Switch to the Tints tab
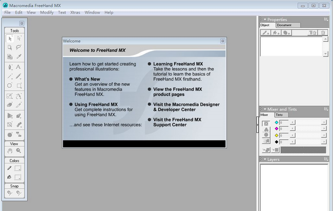Image resolution: width=333 pixels, height=211 pixels. coord(282,115)
